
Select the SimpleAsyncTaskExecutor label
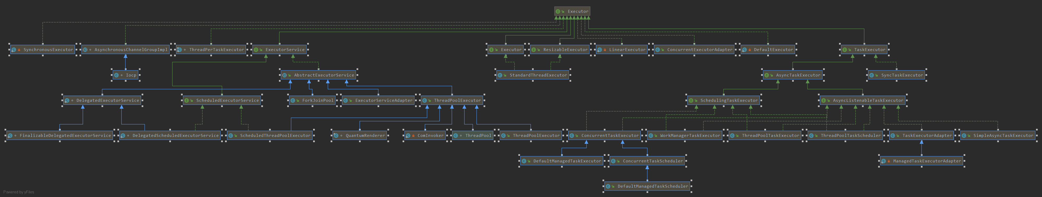pos(1003,136)
